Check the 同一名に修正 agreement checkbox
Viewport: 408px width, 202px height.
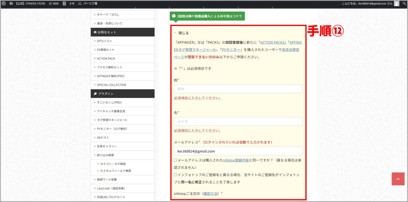[x=176, y=175]
